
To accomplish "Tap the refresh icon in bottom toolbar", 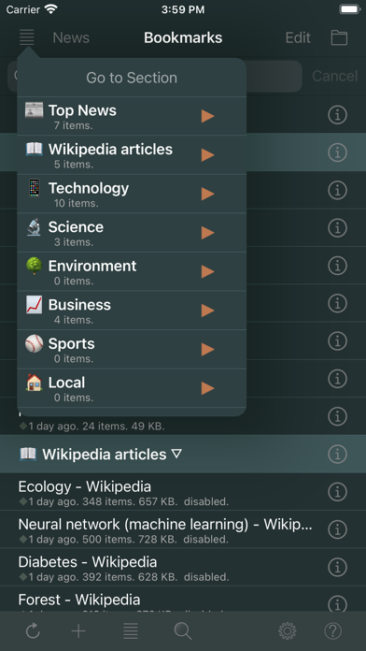I will pos(33,631).
